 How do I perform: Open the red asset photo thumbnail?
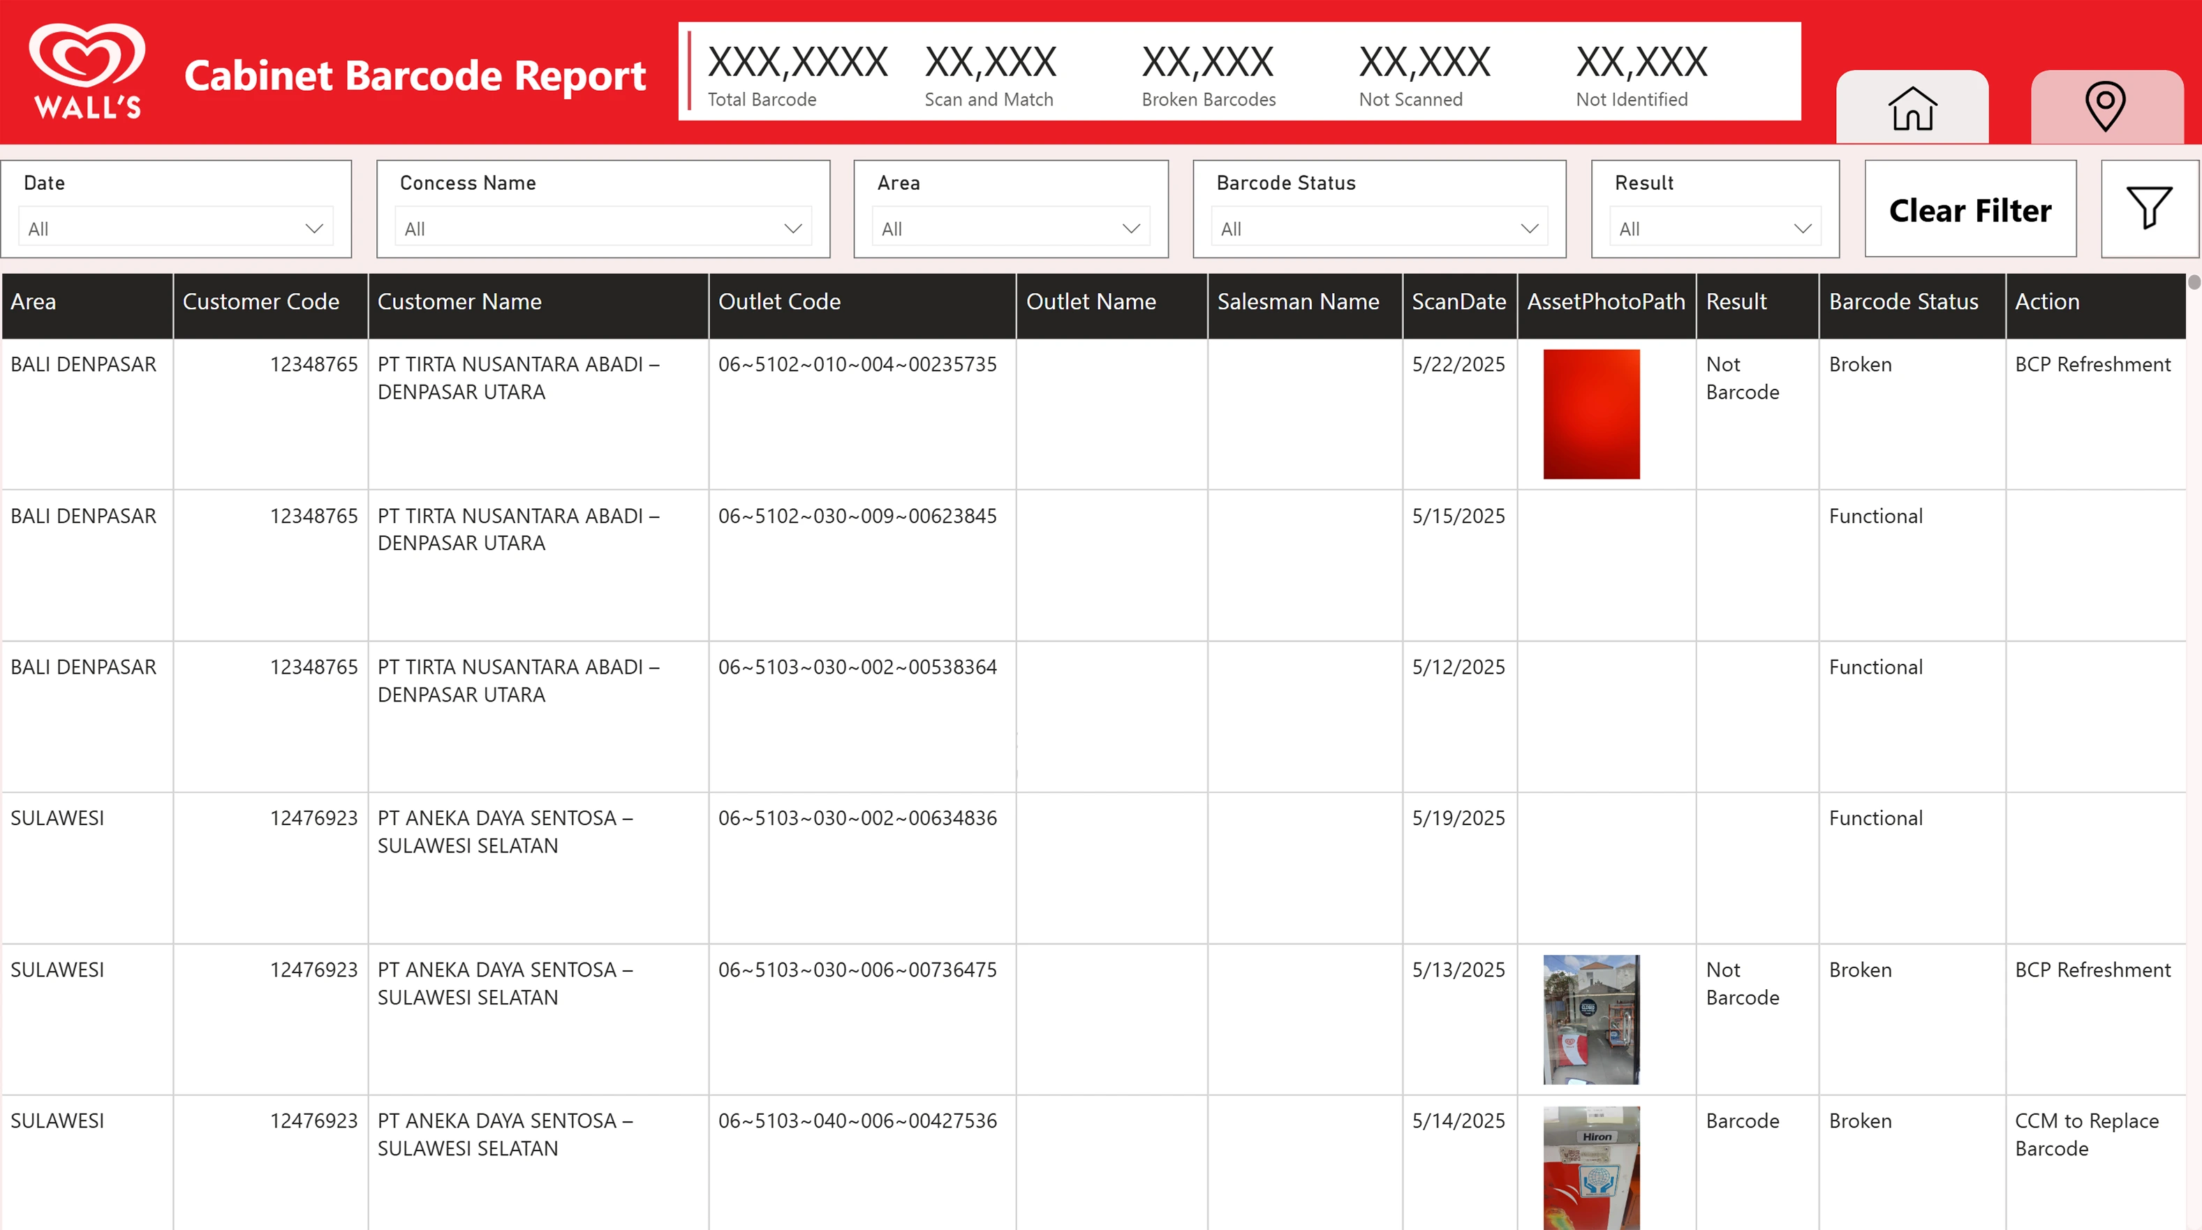pyautogui.click(x=1591, y=414)
